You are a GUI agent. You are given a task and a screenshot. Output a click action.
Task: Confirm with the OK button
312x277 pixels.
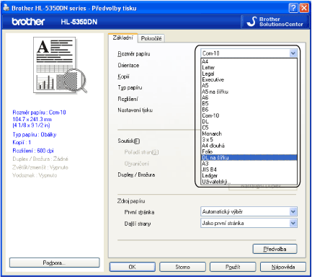pyautogui.click(x=133, y=267)
